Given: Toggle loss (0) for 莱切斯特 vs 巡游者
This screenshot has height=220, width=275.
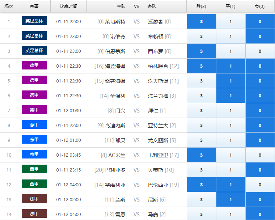Looking at the screenshot, I should [x=260, y=21].
